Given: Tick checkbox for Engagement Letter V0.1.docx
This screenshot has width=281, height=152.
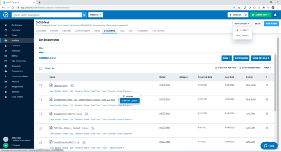Looking at the screenshot, I should tap(40, 113).
